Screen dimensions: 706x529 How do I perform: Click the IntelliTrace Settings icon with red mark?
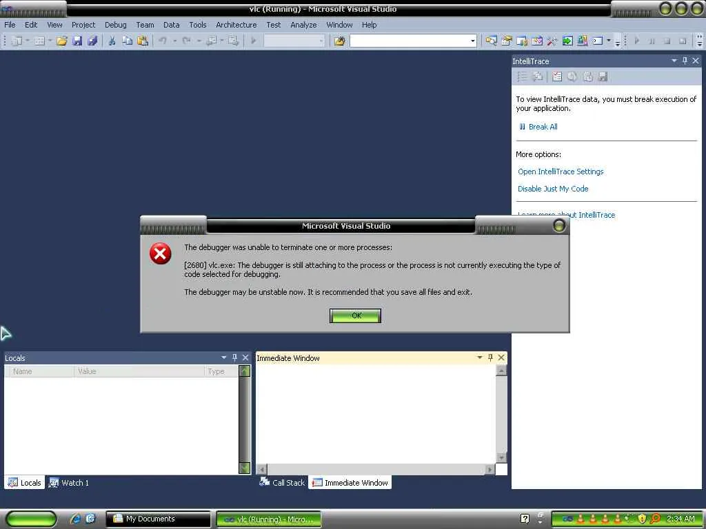pyautogui.click(x=557, y=77)
